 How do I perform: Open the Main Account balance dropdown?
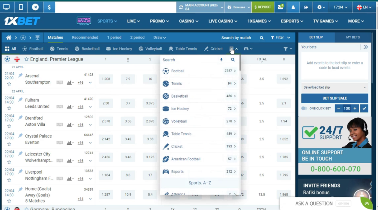[200, 7]
